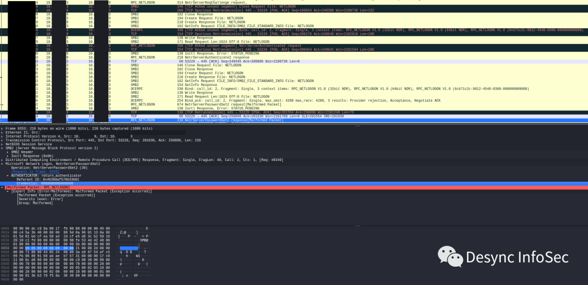Screen dimensions: 588x285
Task: Select the NetrServerAuthenticate2 request packet
Action: pos(294,46)
